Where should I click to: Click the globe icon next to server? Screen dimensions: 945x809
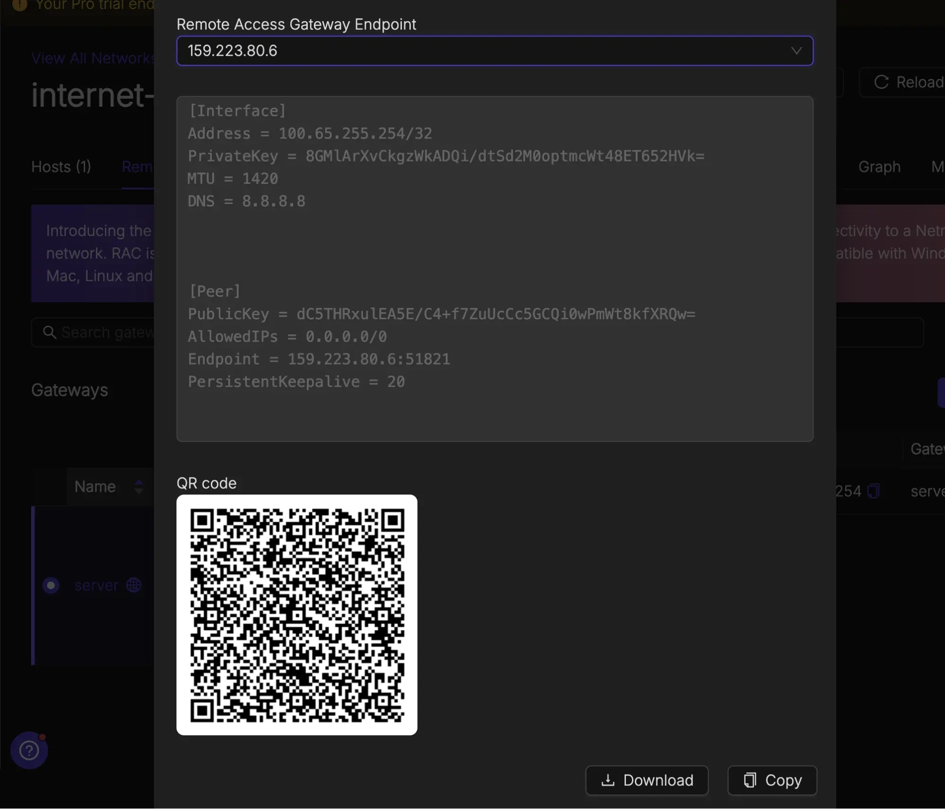pos(134,585)
